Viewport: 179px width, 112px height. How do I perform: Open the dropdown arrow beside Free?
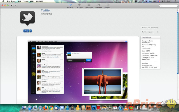click(x=30, y=31)
